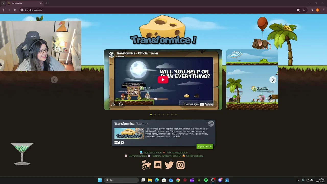The height and width of the screenshot is (184, 327).
Task: Select the sixth carousel dot
Action: [x=172, y=114]
